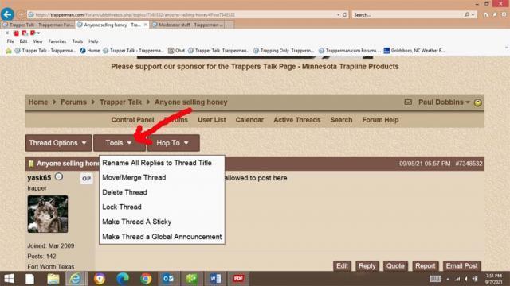Select Lock Thread from the Tools menu
The image size is (510, 286).
(122, 207)
